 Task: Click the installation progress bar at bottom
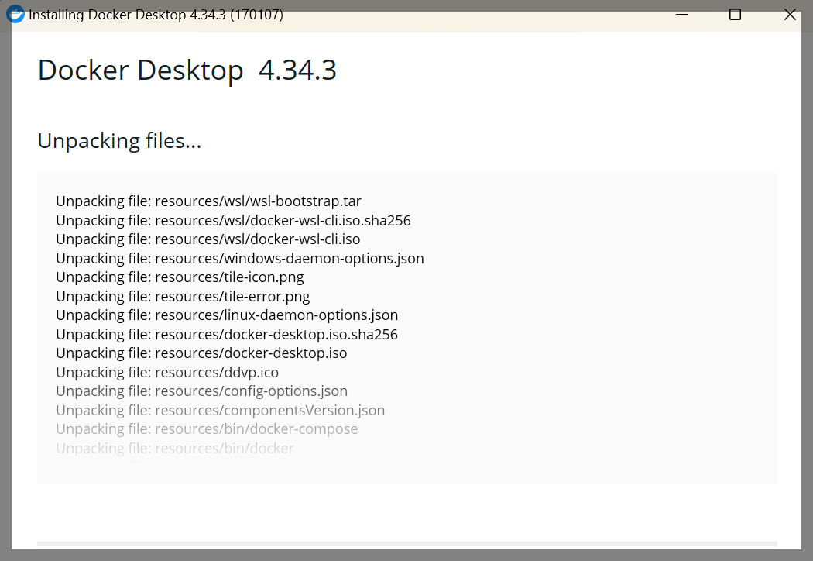pyautogui.click(x=407, y=544)
